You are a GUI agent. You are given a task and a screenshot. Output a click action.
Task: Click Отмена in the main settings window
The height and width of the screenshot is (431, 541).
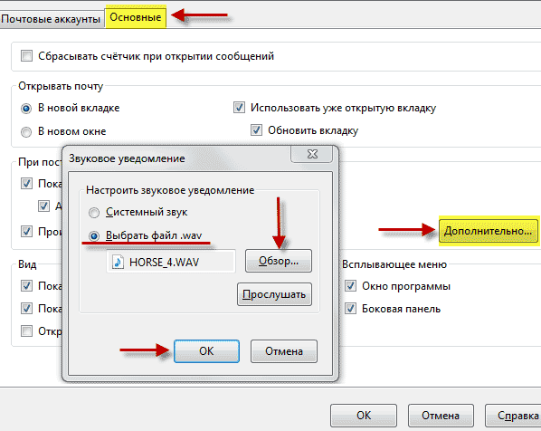[x=441, y=416]
